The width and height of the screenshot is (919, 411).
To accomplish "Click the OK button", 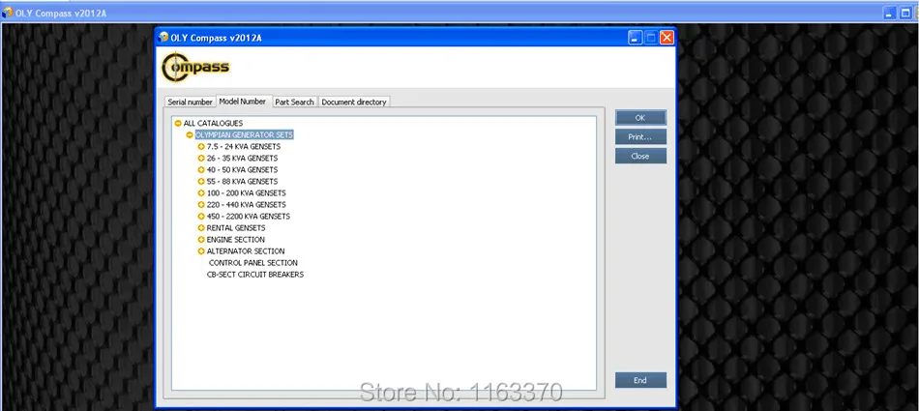I will click(x=640, y=118).
